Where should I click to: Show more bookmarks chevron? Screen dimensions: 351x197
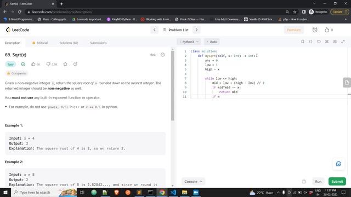tap(346, 20)
